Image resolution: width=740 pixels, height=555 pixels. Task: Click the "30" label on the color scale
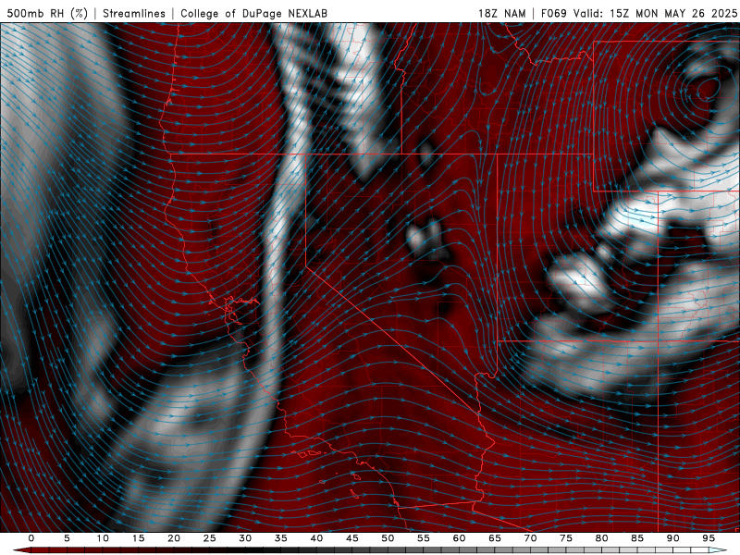pyautogui.click(x=245, y=538)
